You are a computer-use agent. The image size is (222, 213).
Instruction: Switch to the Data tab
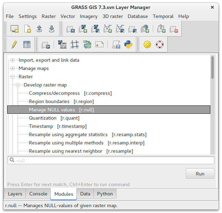point(85,194)
